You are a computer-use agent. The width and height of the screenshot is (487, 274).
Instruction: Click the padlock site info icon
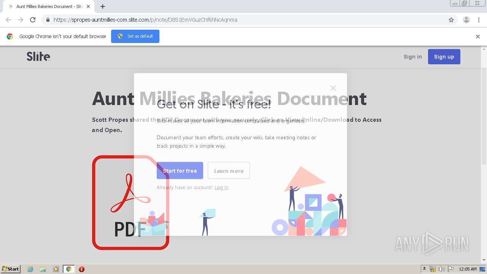coord(48,20)
